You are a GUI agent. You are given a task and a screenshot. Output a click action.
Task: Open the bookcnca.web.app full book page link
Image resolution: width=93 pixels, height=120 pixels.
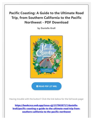pos(46,108)
